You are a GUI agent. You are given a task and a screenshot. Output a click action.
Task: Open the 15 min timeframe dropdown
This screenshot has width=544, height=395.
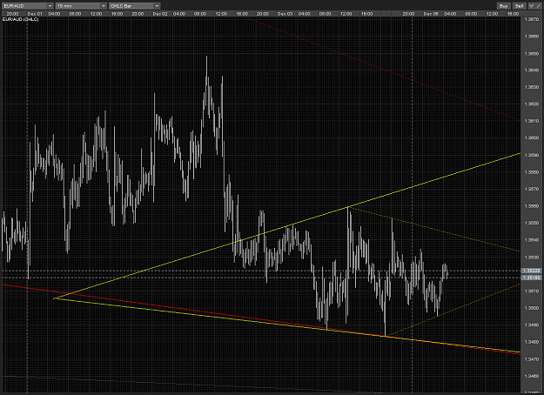(81, 6)
